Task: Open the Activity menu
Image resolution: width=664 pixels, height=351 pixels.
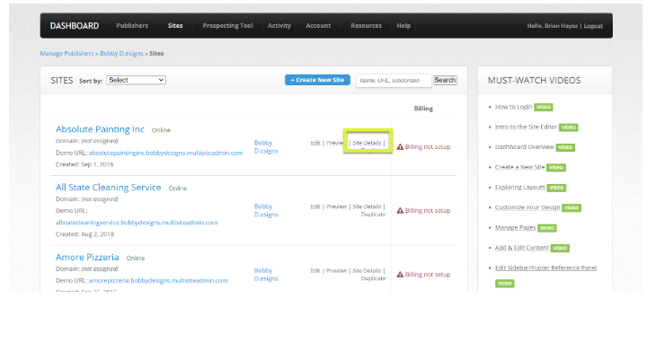Action: coord(279,26)
